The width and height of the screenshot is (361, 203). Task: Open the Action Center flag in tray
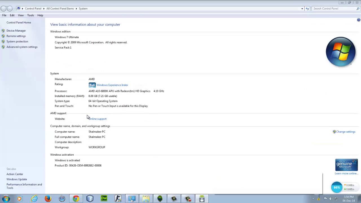coord(325,198)
